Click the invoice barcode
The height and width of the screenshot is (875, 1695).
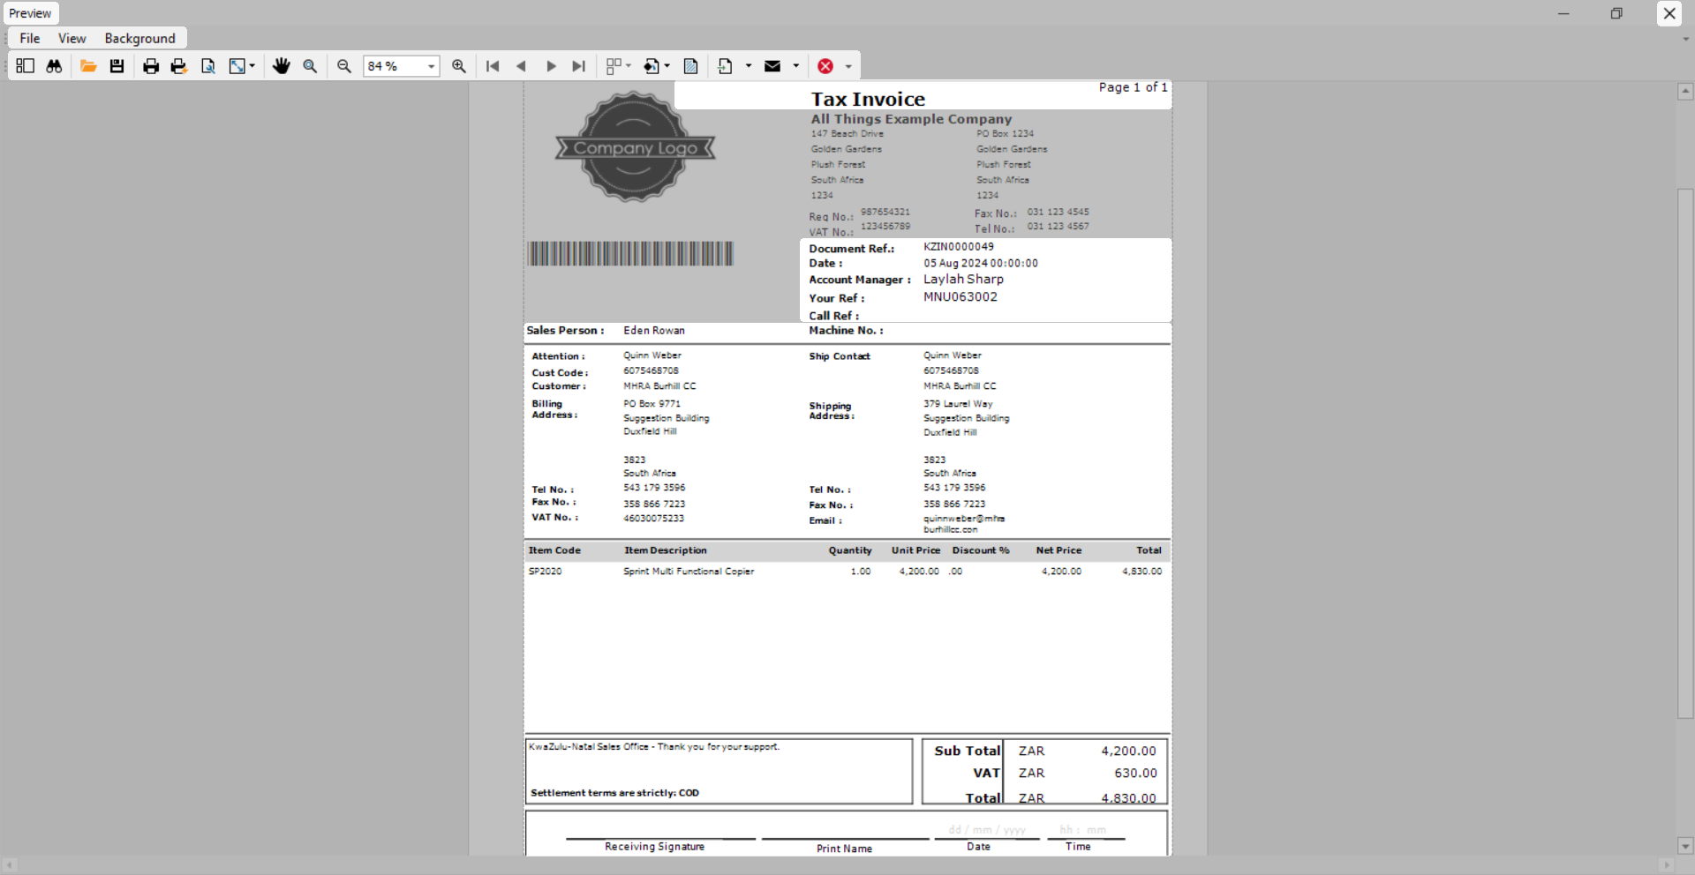(x=630, y=254)
